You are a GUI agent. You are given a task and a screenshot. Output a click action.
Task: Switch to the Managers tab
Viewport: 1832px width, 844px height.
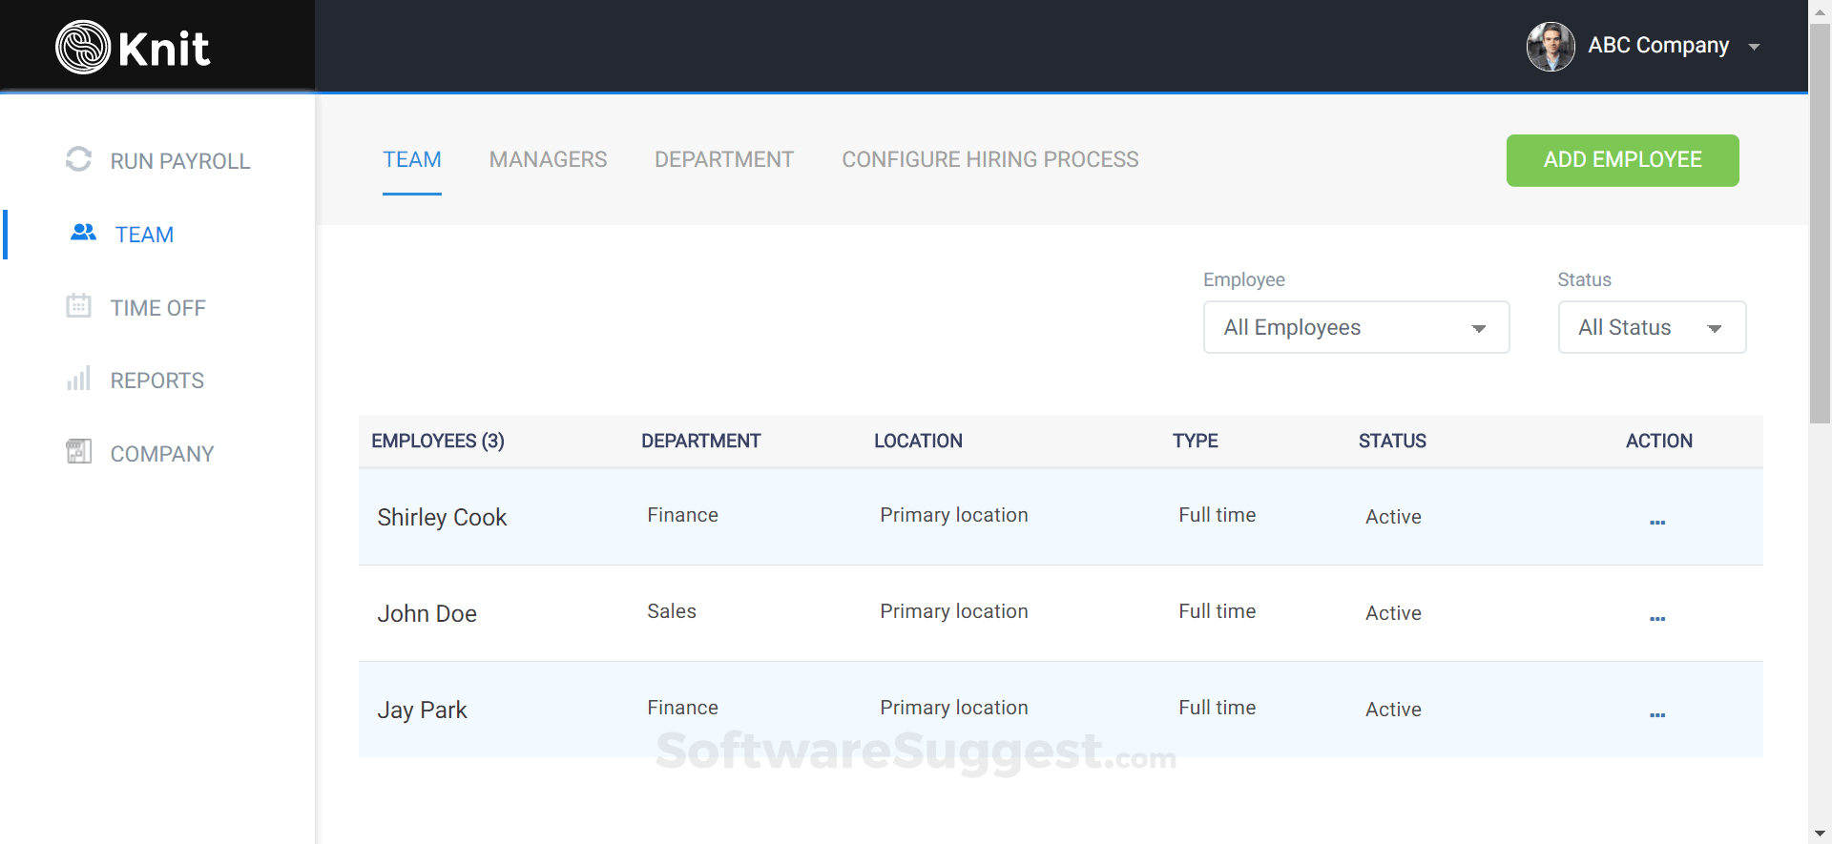pyautogui.click(x=548, y=159)
